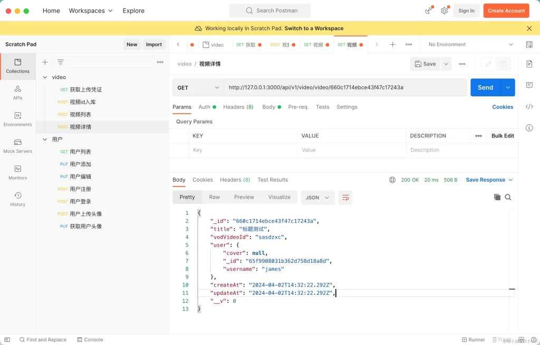
Task: Click the settings gear icon
Action: click(445, 11)
